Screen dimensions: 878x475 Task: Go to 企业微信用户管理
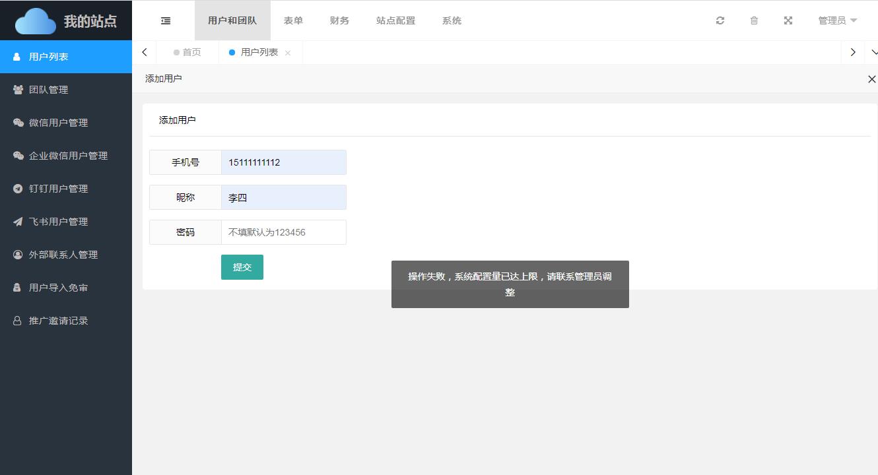click(69, 155)
